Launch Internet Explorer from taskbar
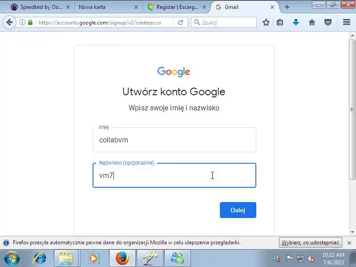 tap(40, 259)
